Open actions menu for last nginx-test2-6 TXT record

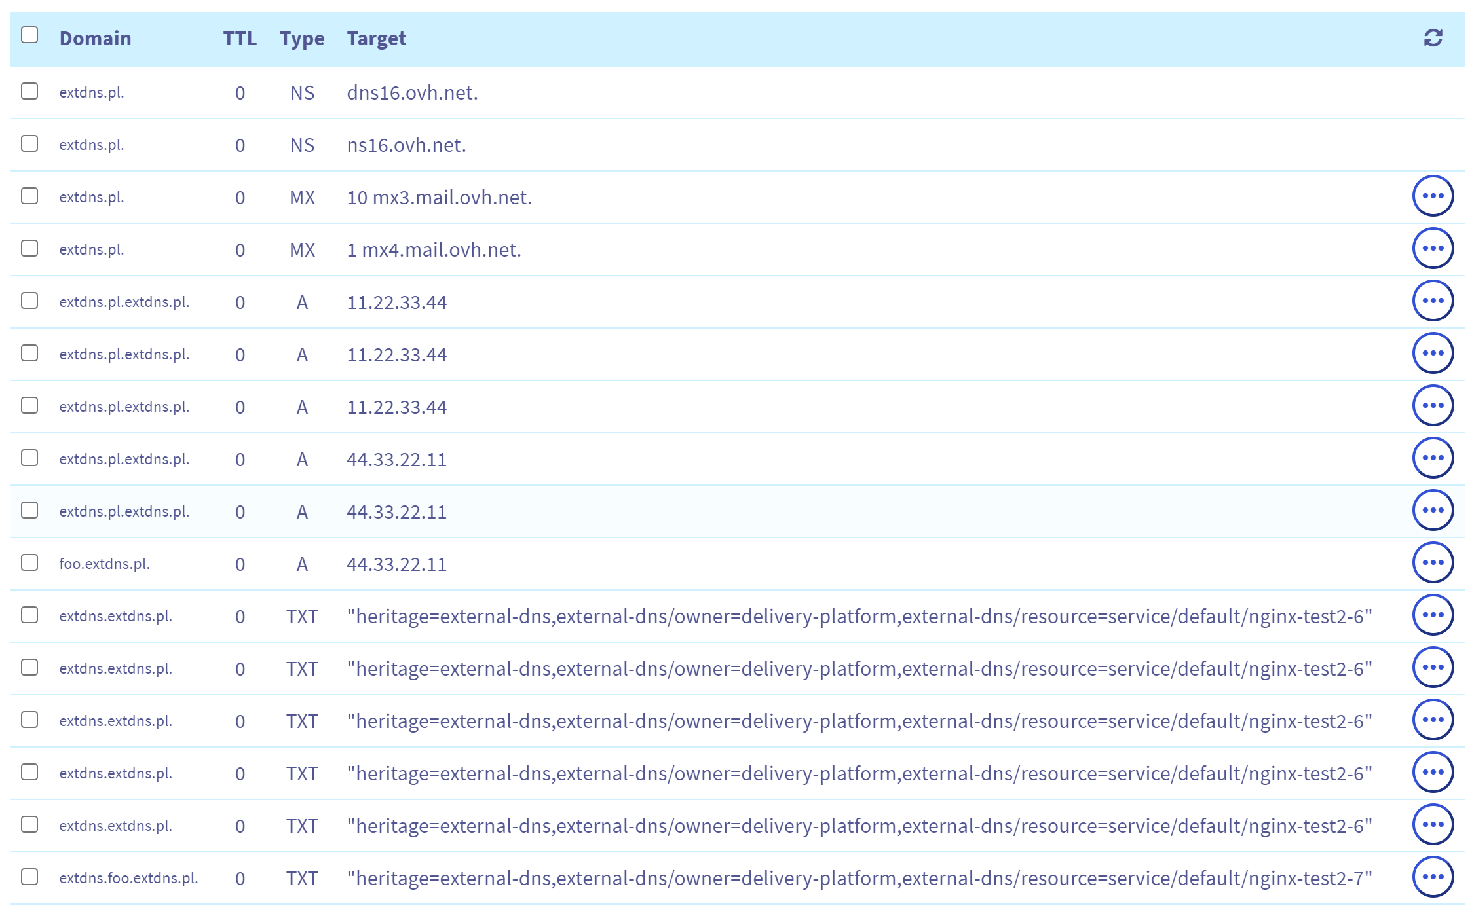pyautogui.click(x=1433, y=824)
